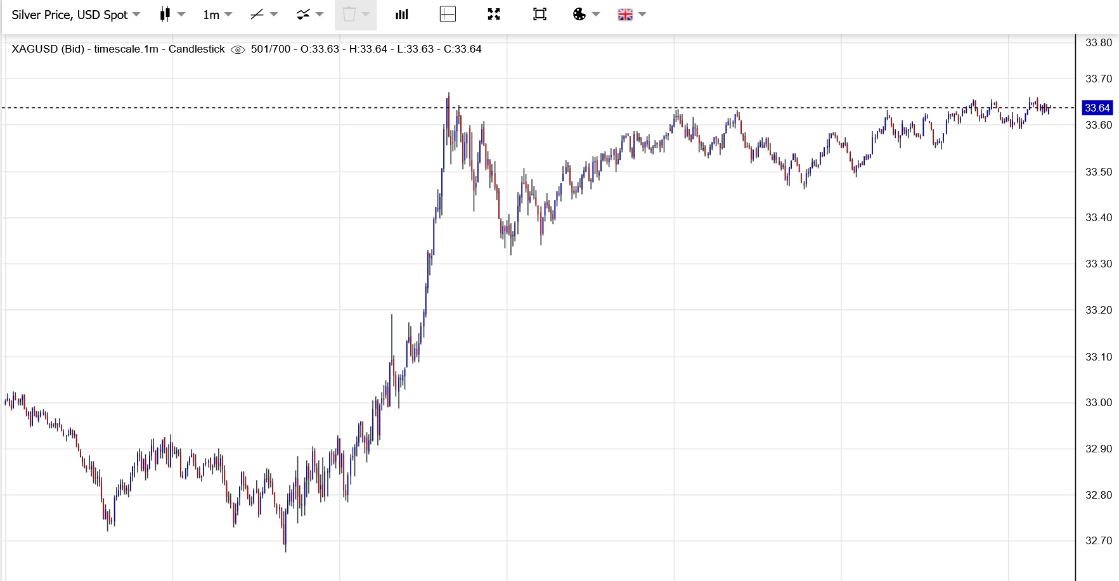Viewport: 1119px width, 581px height.
Task: Click the expand arrows fullscreen icon
Action: pyautogui.click(x=494, y=15)
